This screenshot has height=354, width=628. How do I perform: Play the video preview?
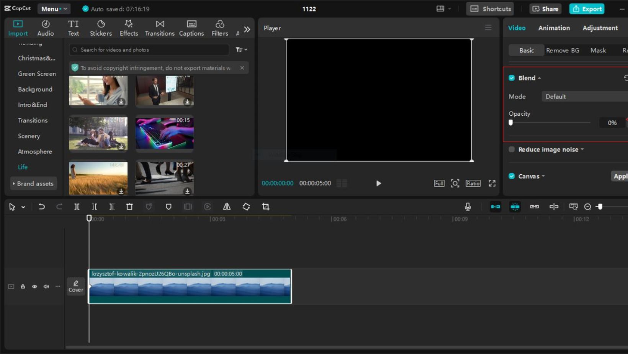coord(378,183)
